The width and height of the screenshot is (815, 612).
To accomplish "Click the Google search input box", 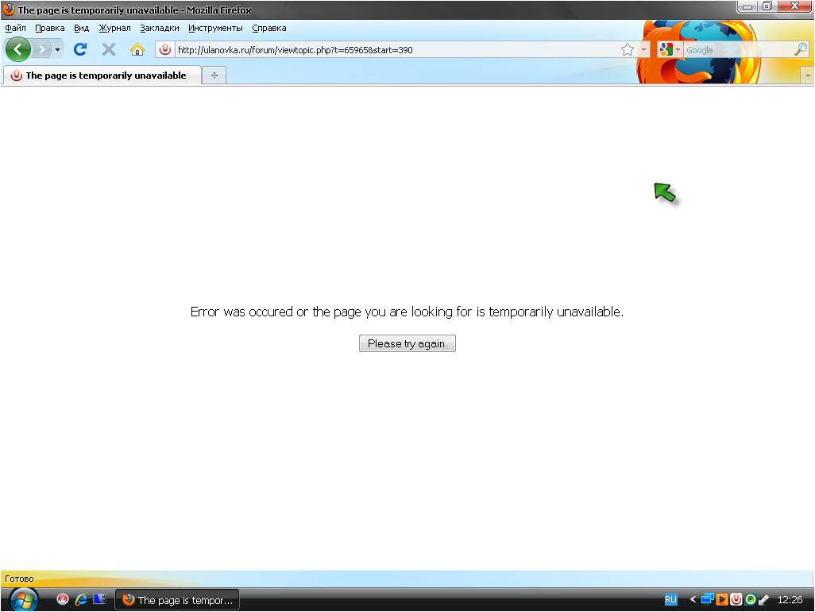I will [738, 50].
